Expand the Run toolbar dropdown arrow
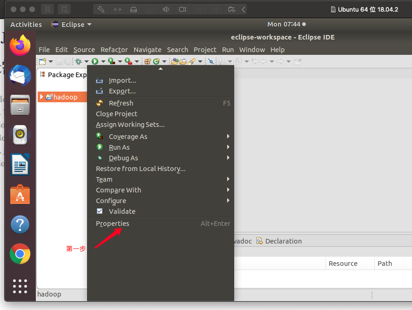The height and width of the screenshot is (310, 412). [103, 62]
